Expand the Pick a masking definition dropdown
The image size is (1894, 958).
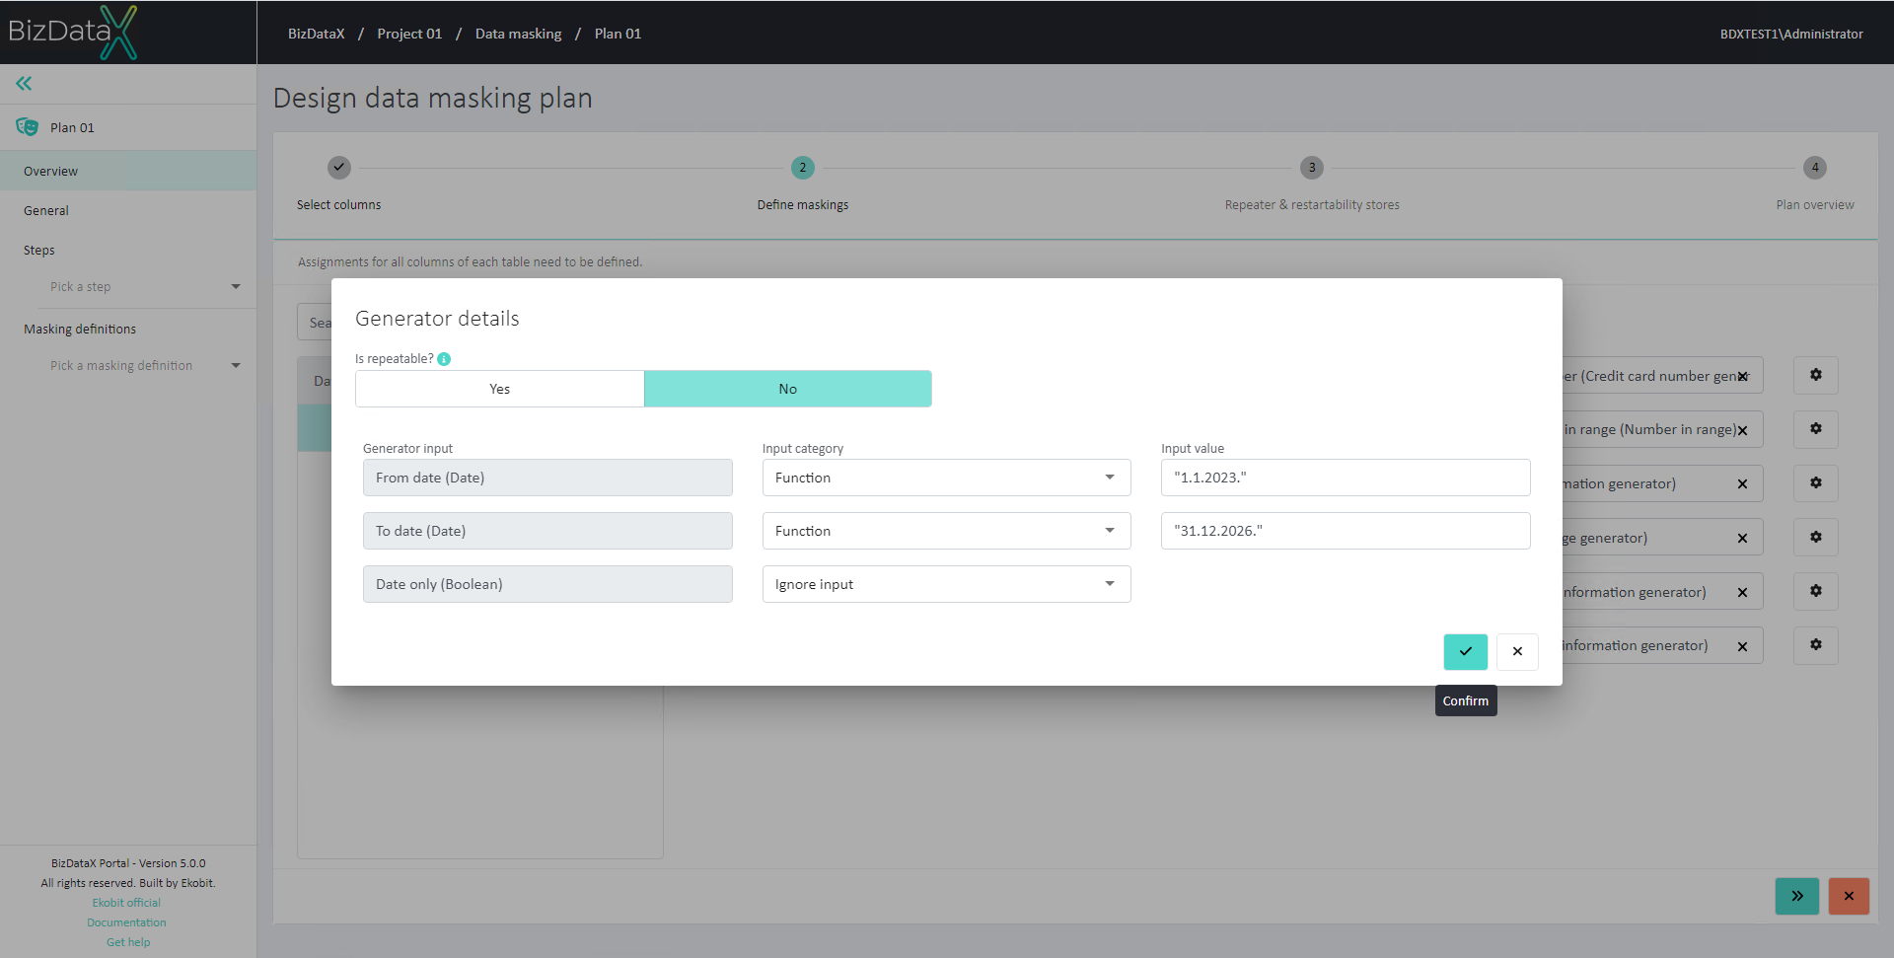pyautogui.click(x=145, y=366)
